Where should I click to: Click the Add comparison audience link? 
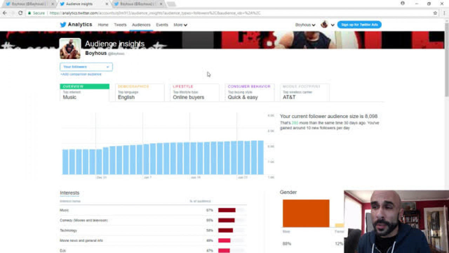click(81, 74)
